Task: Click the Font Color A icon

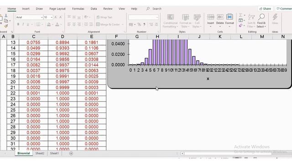Action: pyautogui.click(x=57, y=24)
